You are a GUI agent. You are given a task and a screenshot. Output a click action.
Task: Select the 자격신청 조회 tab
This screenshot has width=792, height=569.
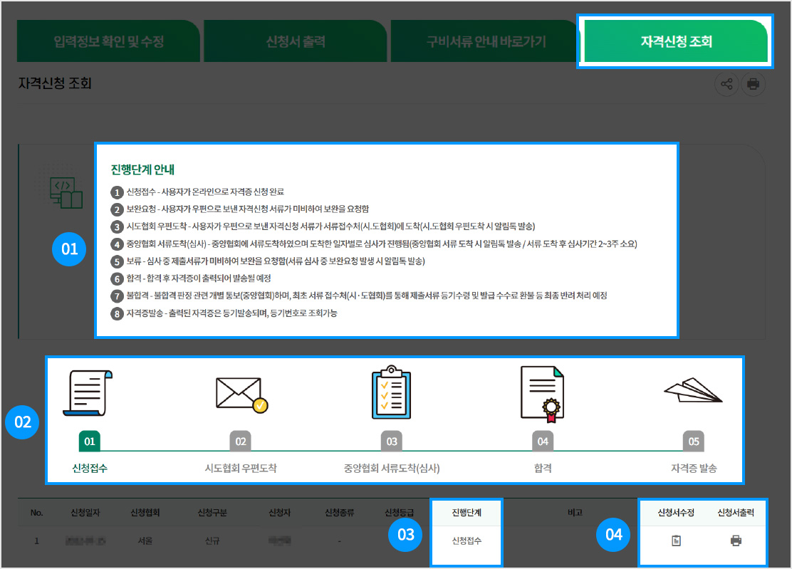pos(675,41)
